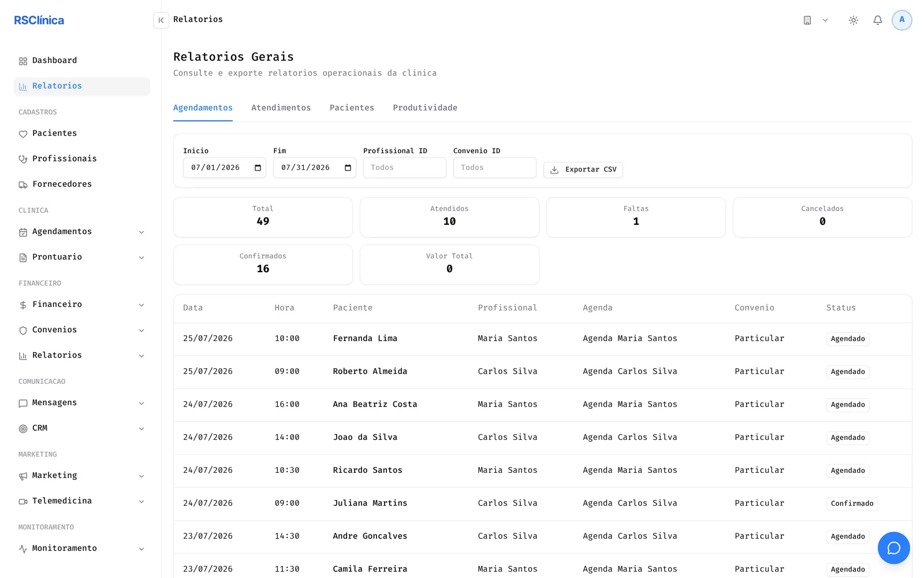This screenshot has width=924, height=578.
Task: Toggle light/dark theme sun icon
Action: click(854, 20)
